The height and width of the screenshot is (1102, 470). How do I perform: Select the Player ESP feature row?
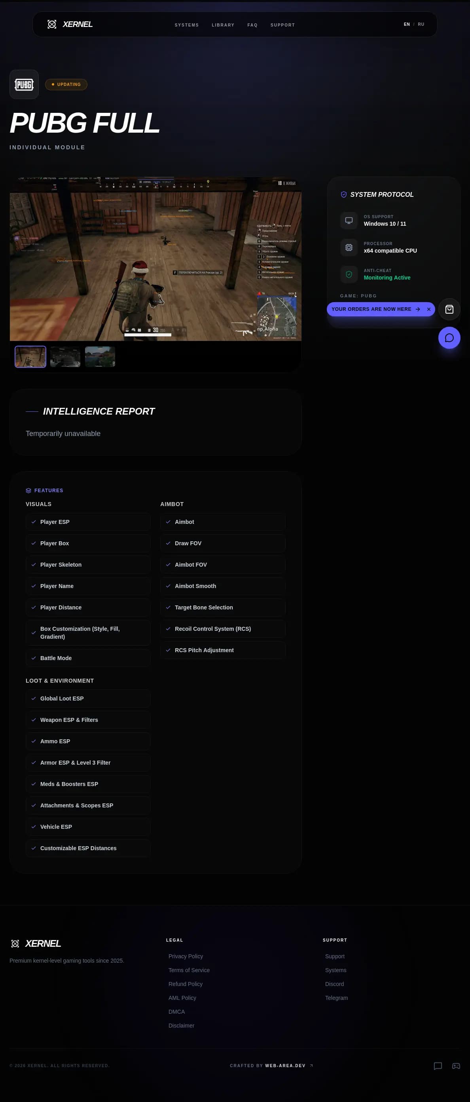pos(88,522)
